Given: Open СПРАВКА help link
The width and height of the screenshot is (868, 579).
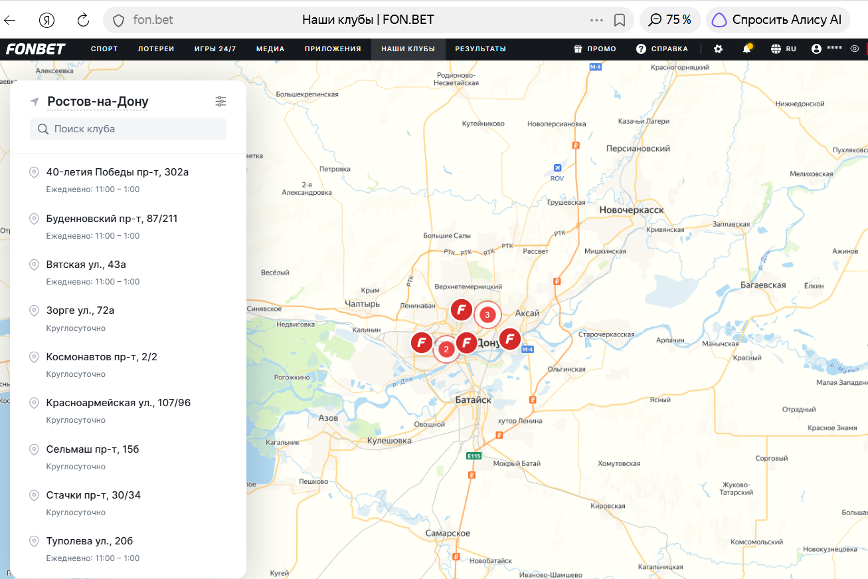Looking at the screenshot, I should click(661, 49).
